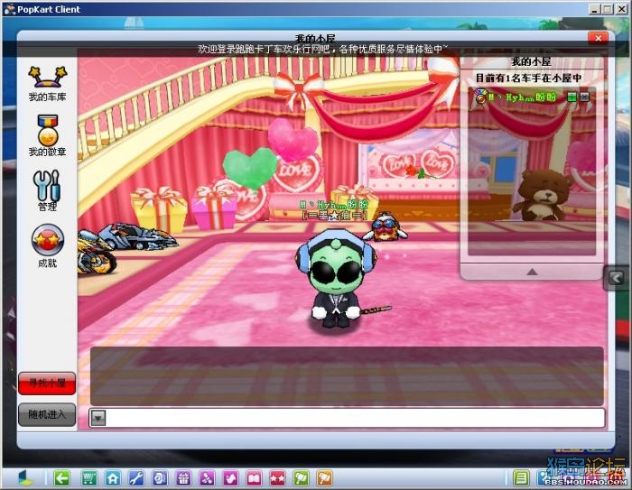Click the 随机进入 (Random Enter) button
This screenshot has width=632, height=490.
(47, 414)
